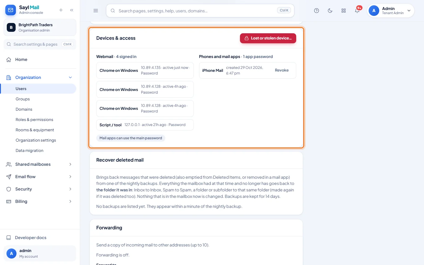Screen dimensions: 424x265
Task: Open notifications bell icon
Action: [x=357, y=11]
